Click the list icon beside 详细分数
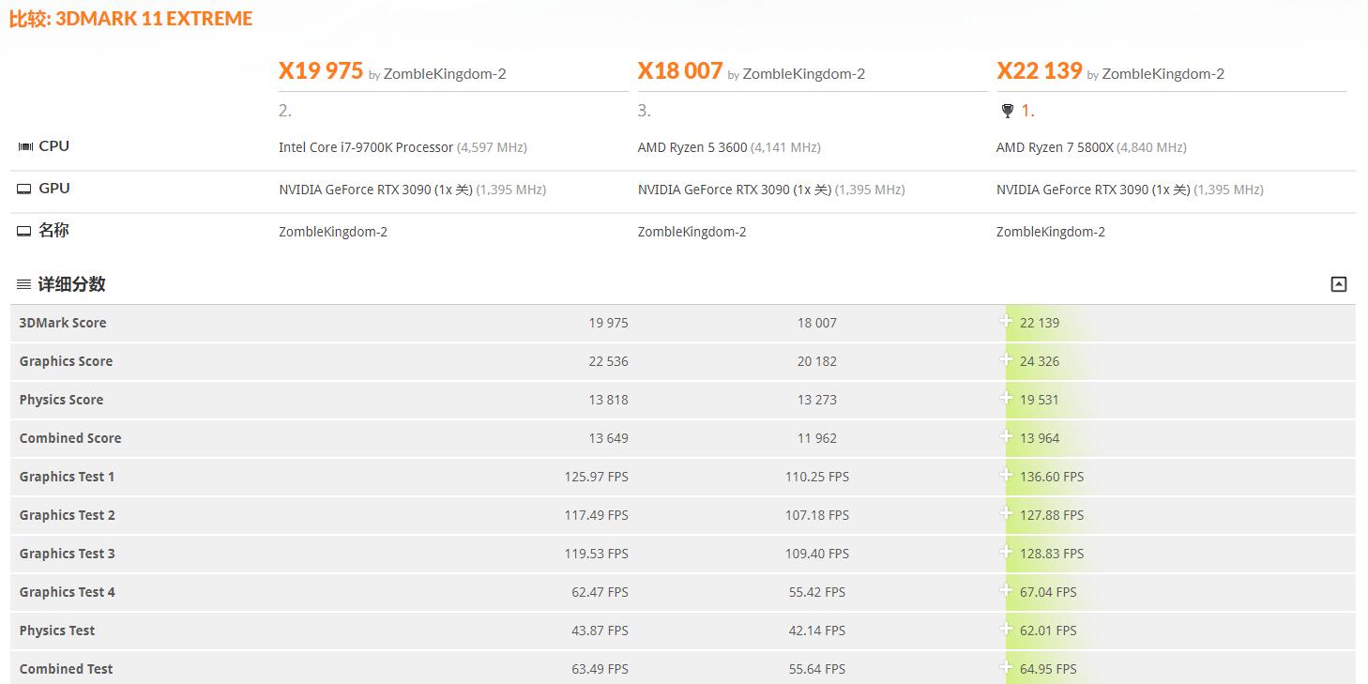Image resolution: width=1368 pixels, height=684 pixels. pos(23,284)
